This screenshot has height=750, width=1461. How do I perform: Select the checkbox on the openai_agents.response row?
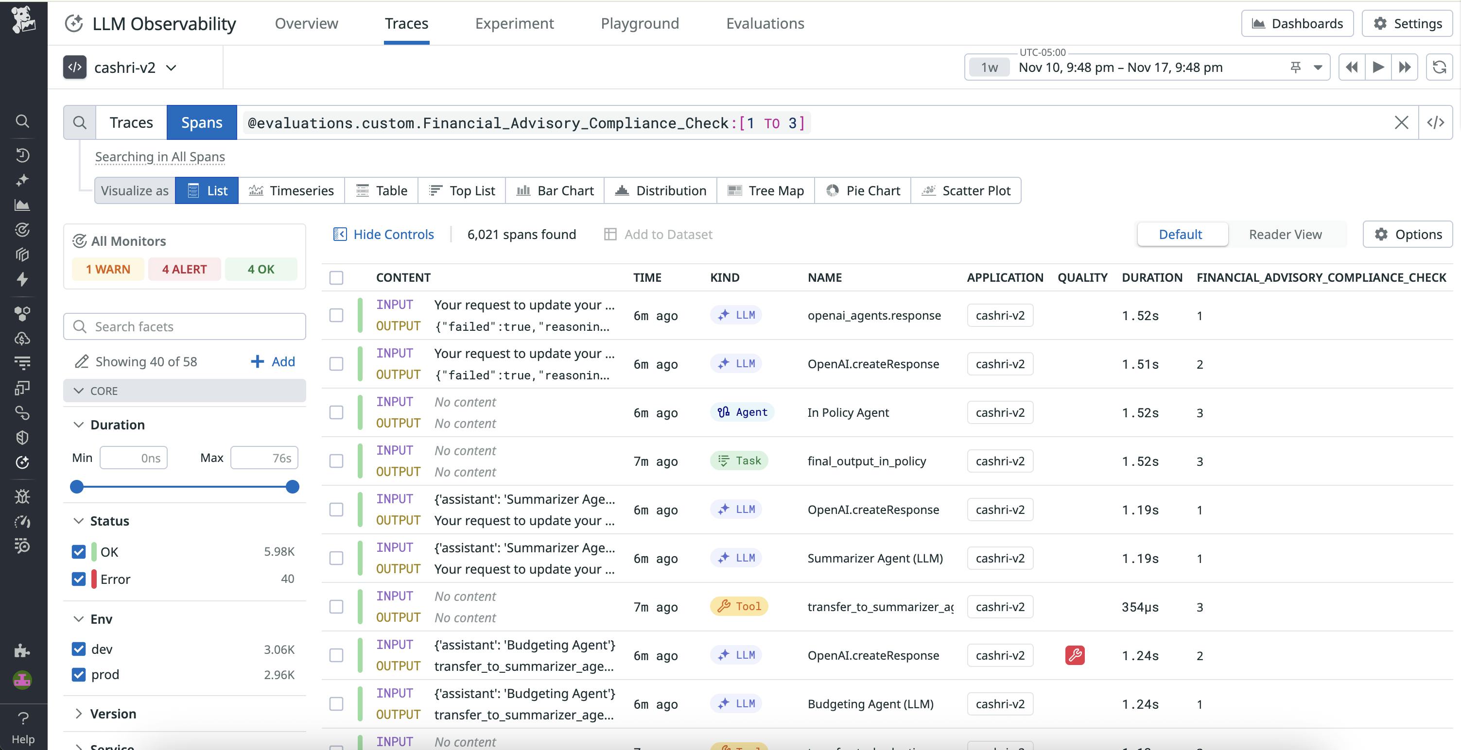point(336,315)
